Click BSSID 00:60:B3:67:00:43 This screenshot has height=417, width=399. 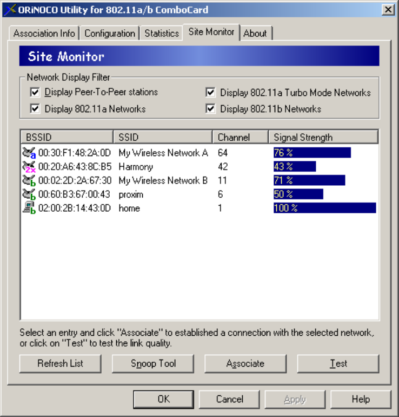(74, 194)
